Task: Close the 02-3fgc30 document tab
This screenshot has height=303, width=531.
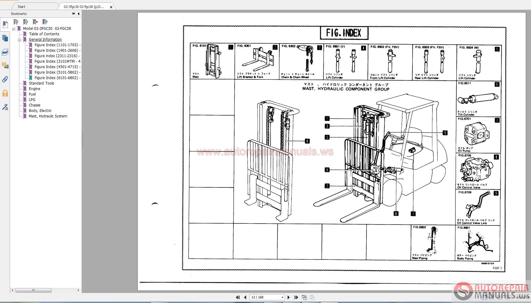Action: click(111, 7)
